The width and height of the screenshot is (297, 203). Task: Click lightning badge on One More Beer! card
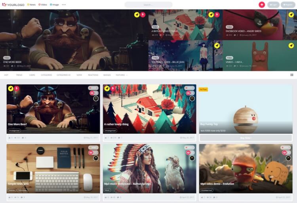[x=17, y=88]
